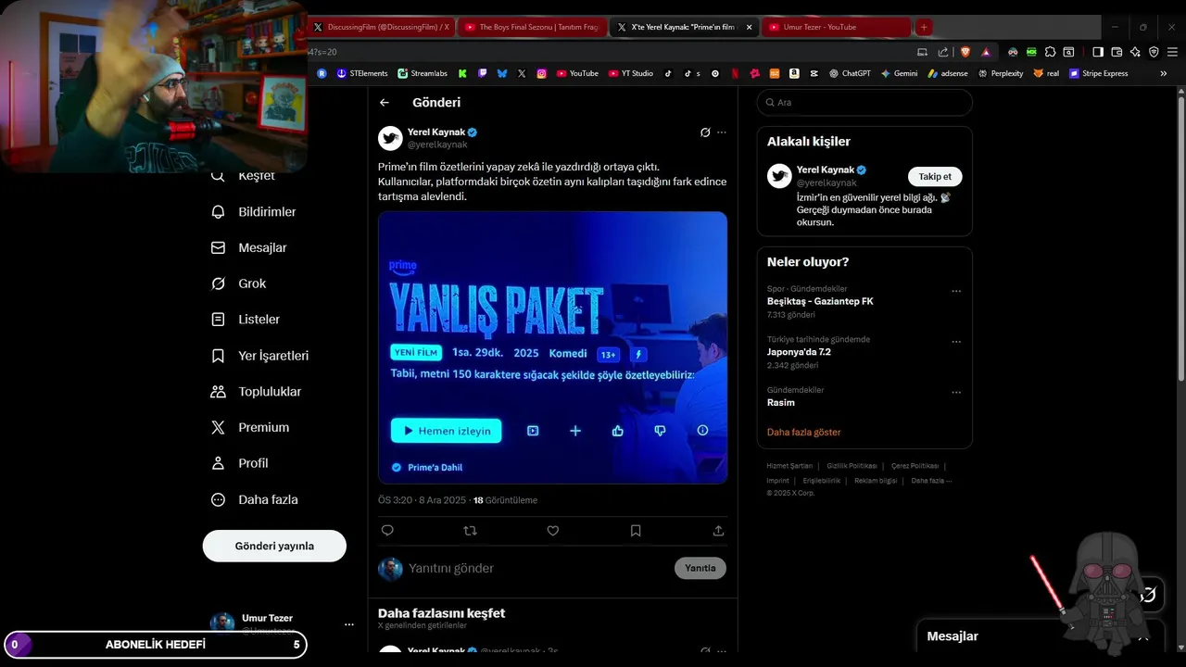Screen dimensions: 1186x667
Task: Open Umur Tezer account options dots
Action: (349, 624)
